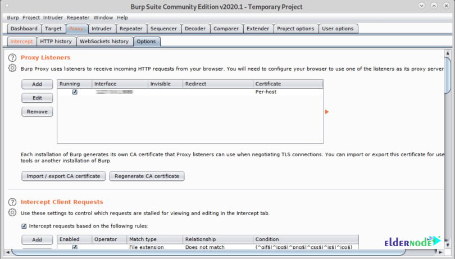Open the Repeater menu
Image resolution: width=455 pixels, height=259 pixels.
tap(78, 18)
